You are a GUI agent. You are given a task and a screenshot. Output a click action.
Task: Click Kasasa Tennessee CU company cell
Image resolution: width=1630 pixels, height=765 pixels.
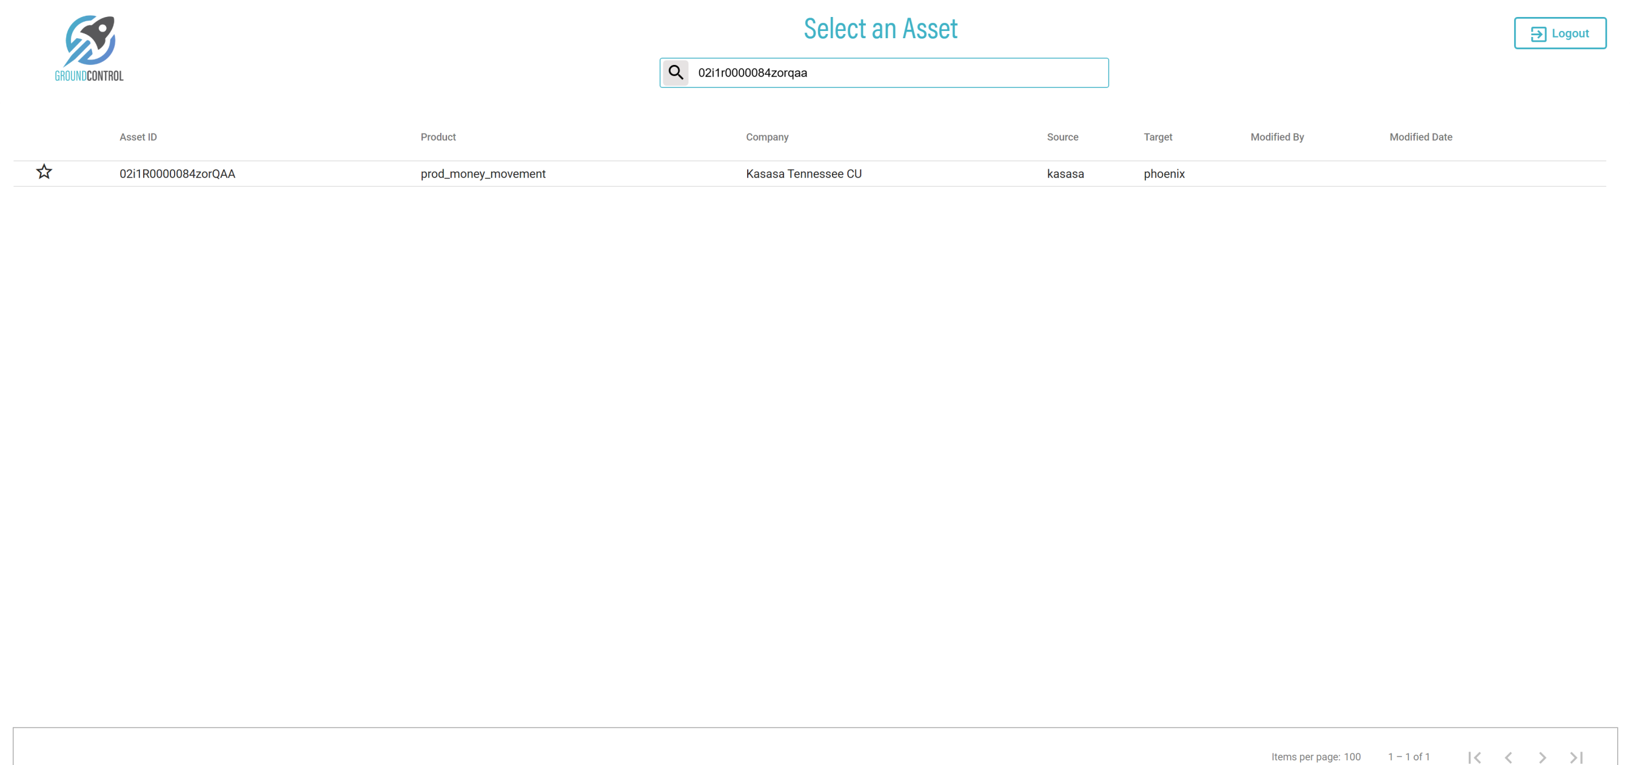(803, 174)
